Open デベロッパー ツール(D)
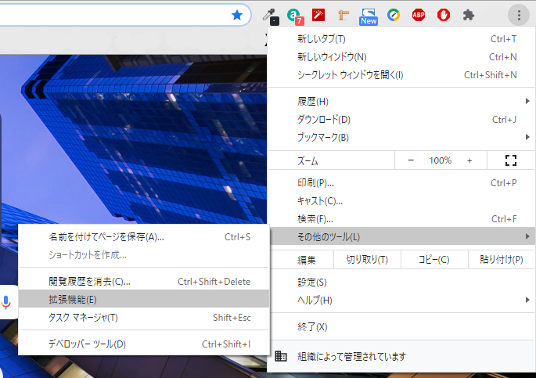This screenshot has width=536, height=378. 144,344
